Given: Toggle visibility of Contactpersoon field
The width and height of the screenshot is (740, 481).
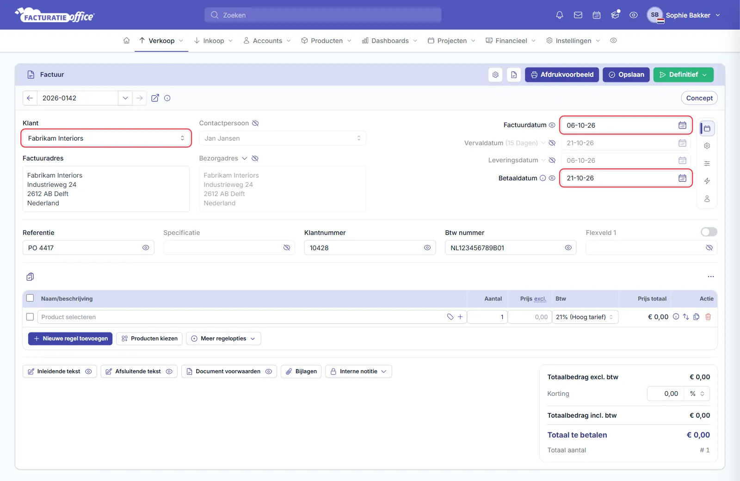Looking at the screenshot, I should point(255,123).
